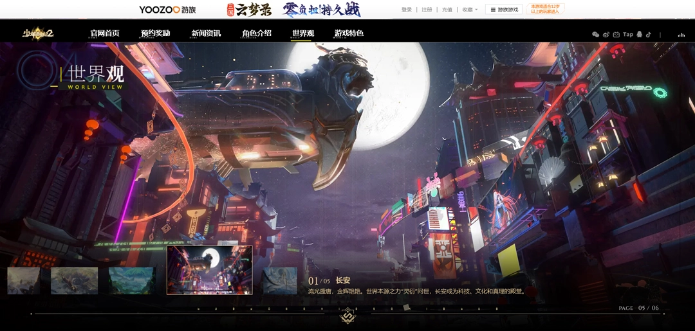Open the Weibo social icon
The image size is (695, 331).
[x=606, y=35]
